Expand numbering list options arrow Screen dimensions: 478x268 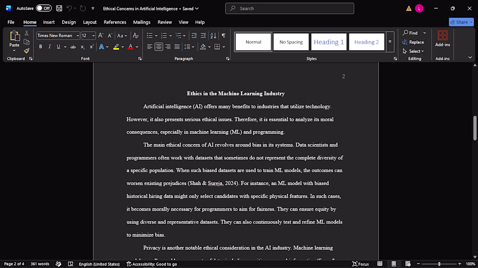click(170, 36)
